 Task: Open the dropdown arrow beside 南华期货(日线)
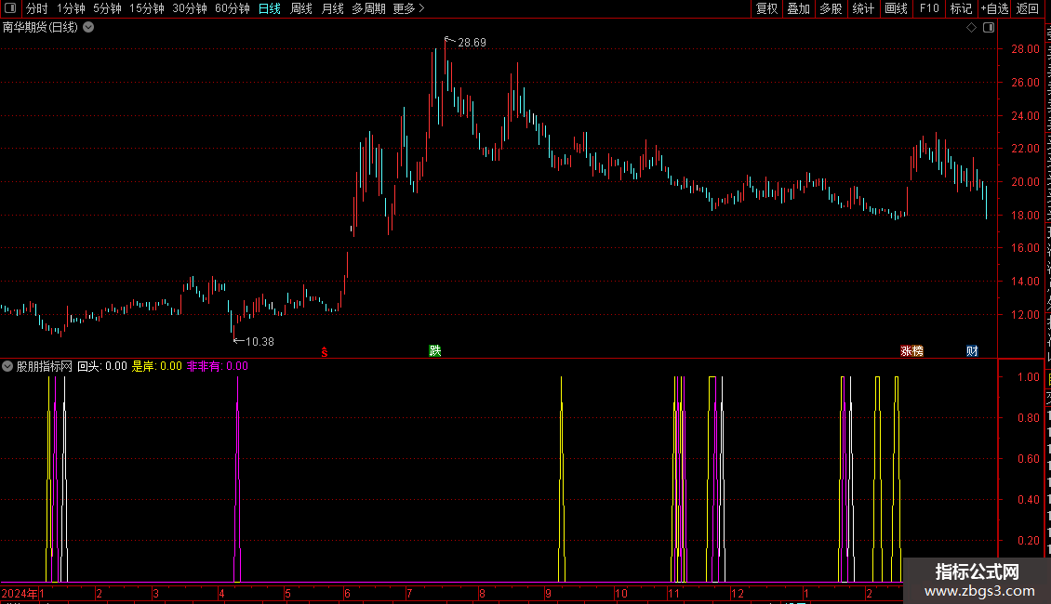coord(88,28)
